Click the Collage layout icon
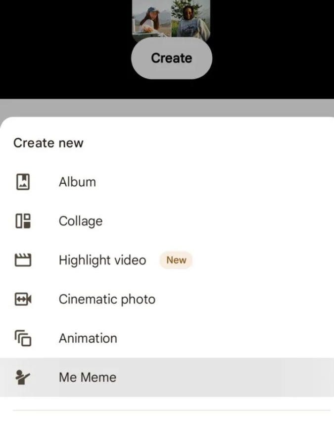 (x=23, y=221)
